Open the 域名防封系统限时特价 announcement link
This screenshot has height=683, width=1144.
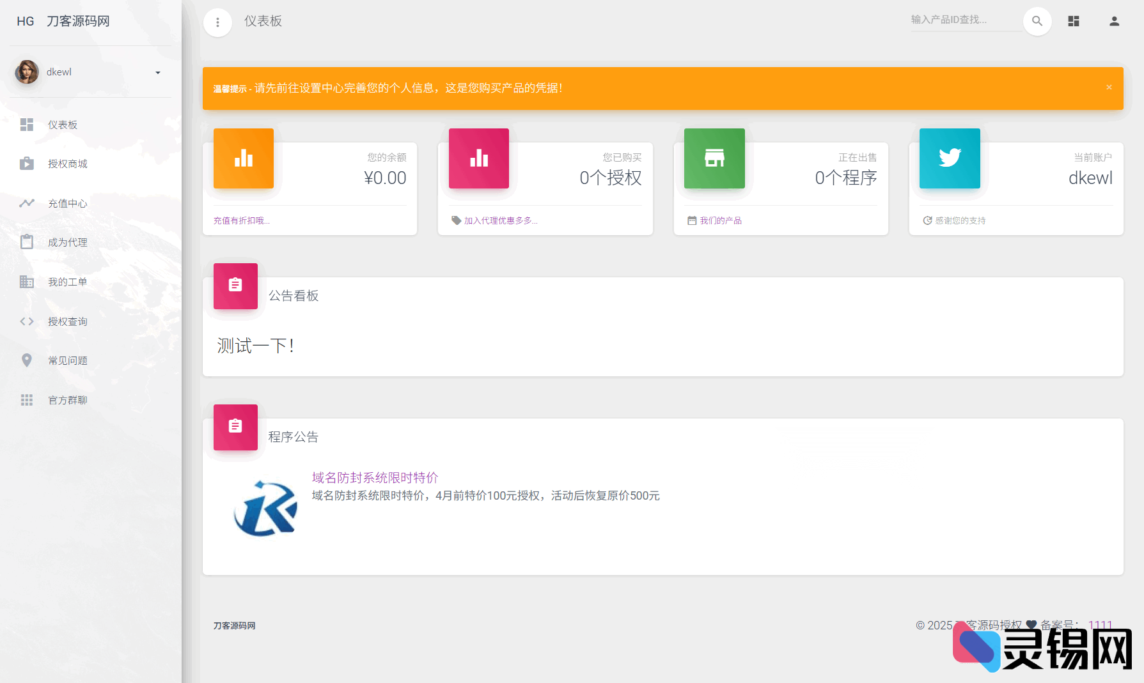pyautogui.click(x=374, y=477)
